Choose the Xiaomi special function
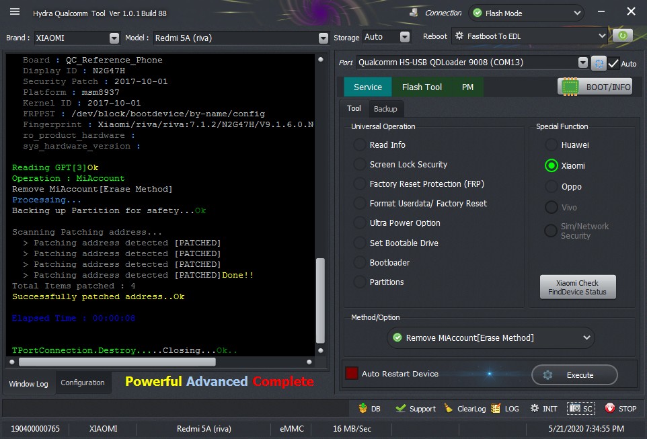Screen dimensions: 647x439 point(565,165)
